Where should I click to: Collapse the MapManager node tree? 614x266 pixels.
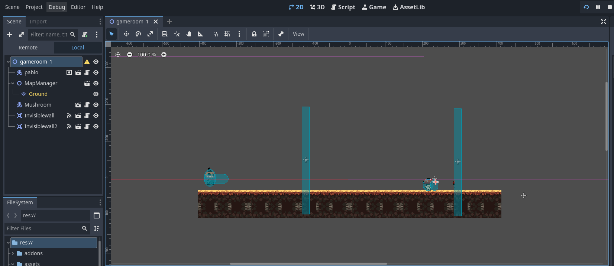click(x=13, y=83)
